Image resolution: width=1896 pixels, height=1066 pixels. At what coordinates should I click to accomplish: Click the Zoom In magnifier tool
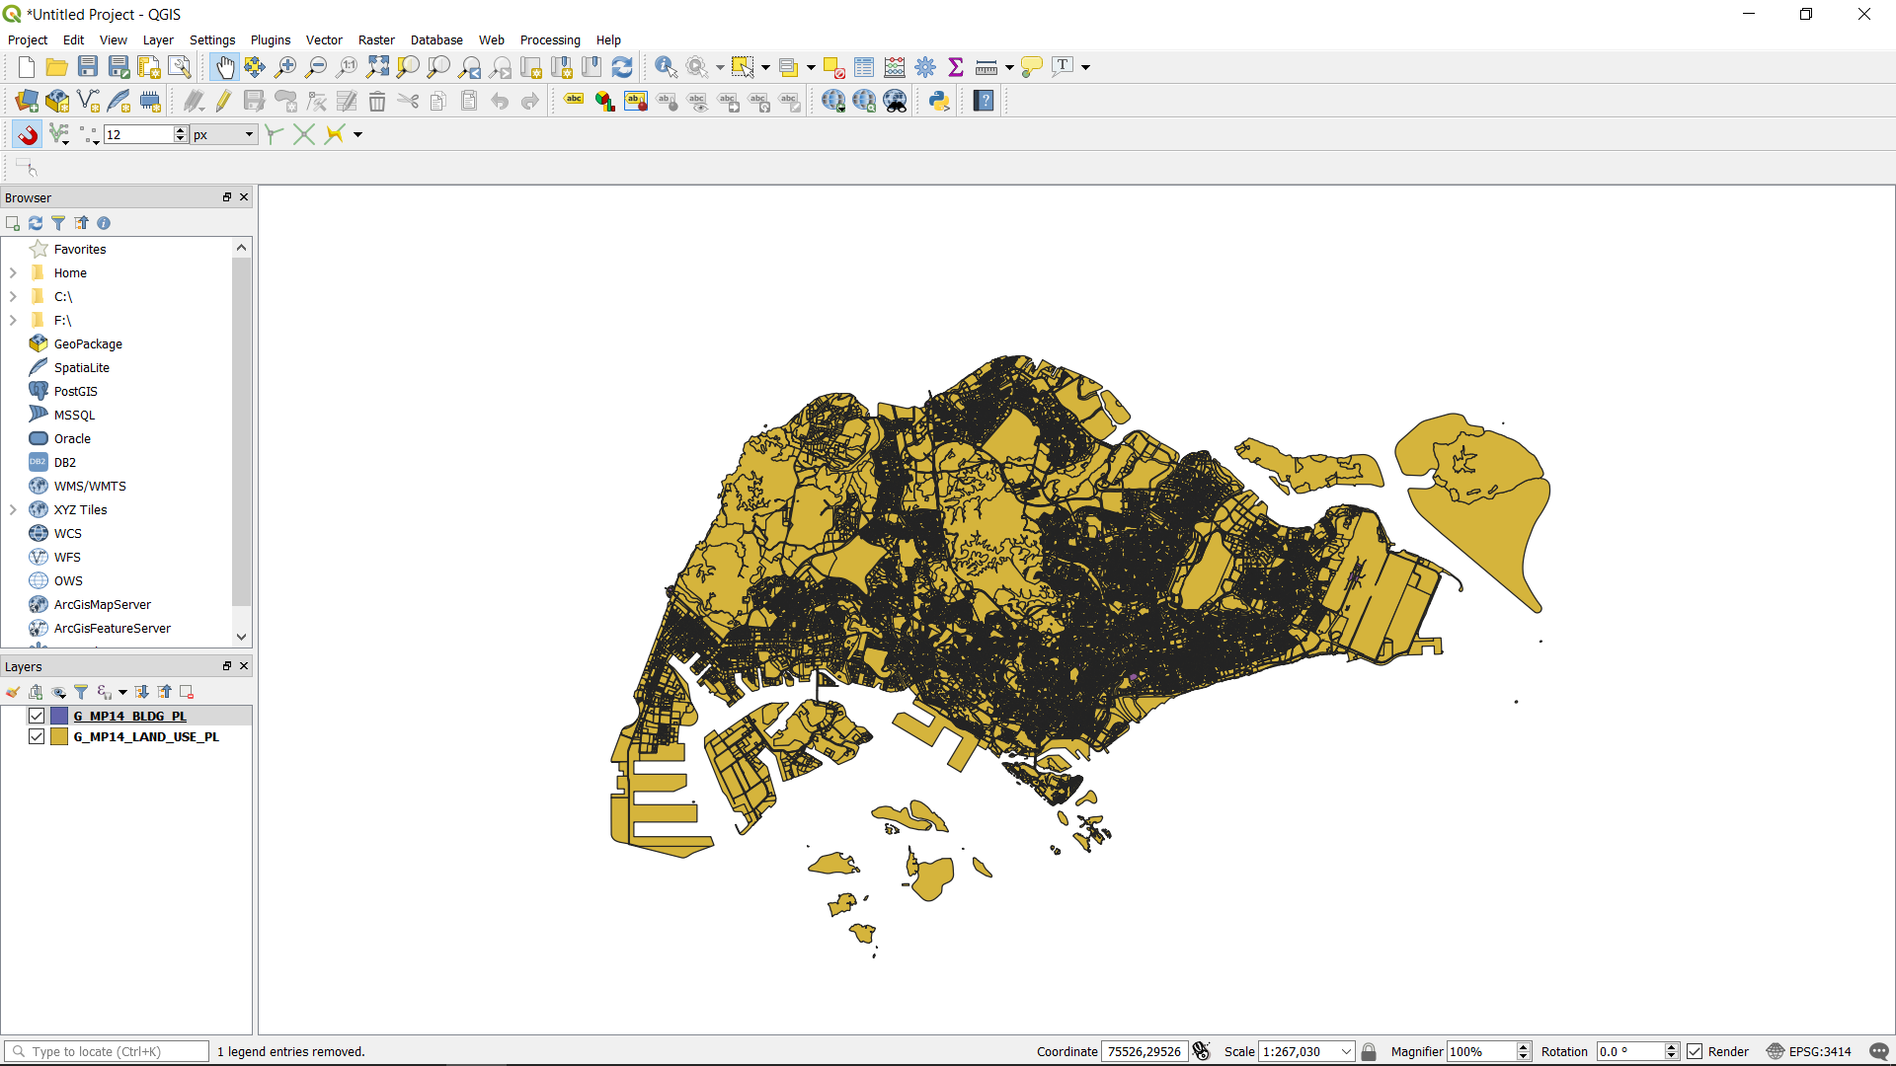click(285, 67)
